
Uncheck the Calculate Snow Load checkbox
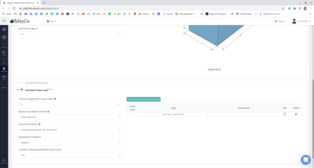(x=22, y=90)
